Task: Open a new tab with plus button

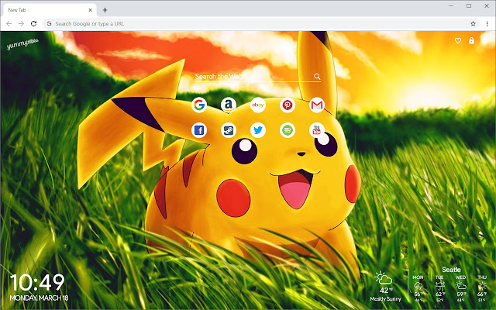Action: [x=105, y=10]
